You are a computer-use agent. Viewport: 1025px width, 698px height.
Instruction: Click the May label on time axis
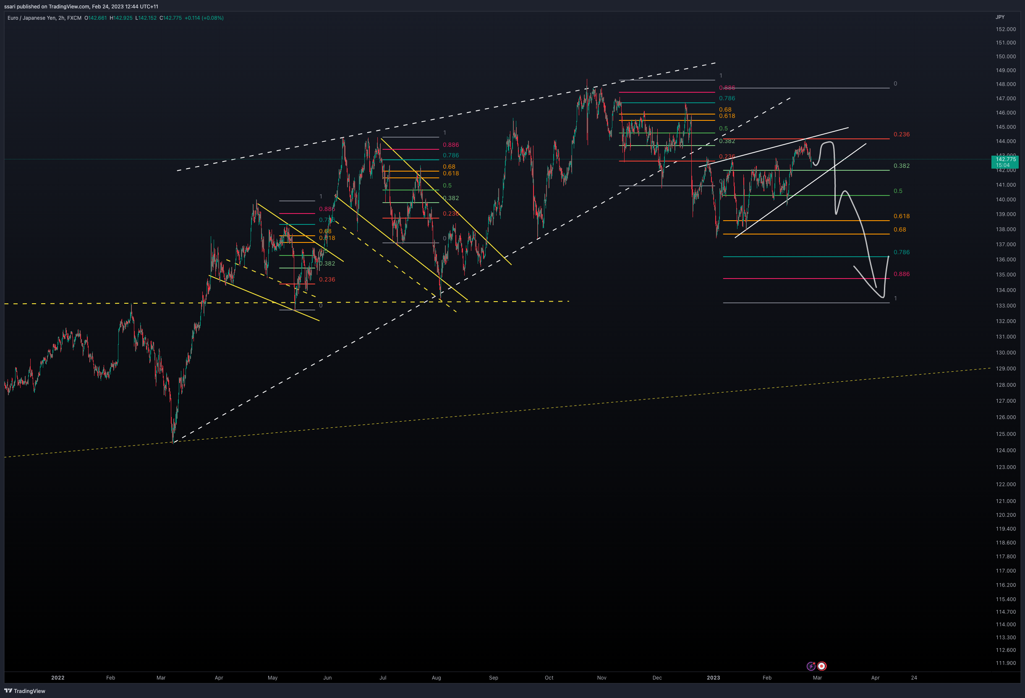tap(272, 678)
